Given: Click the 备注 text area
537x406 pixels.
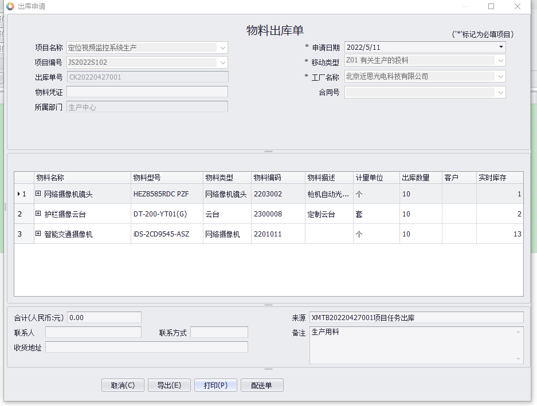Looking at the screenshot, I should (413, 345).
